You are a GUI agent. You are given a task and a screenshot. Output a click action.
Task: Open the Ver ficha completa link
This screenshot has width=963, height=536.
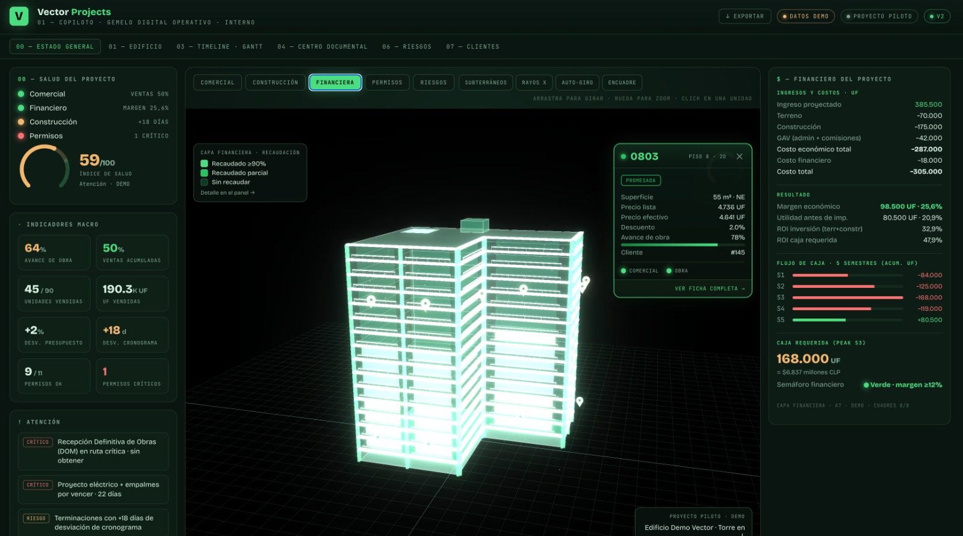click(x=710, y=289)
